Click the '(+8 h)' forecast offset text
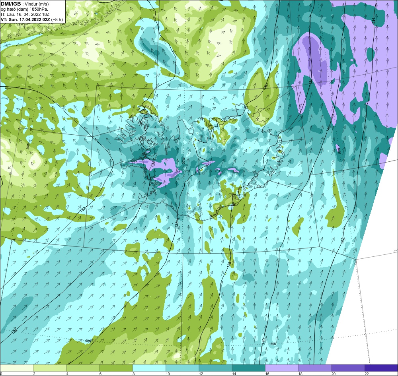 coord(57,19)
